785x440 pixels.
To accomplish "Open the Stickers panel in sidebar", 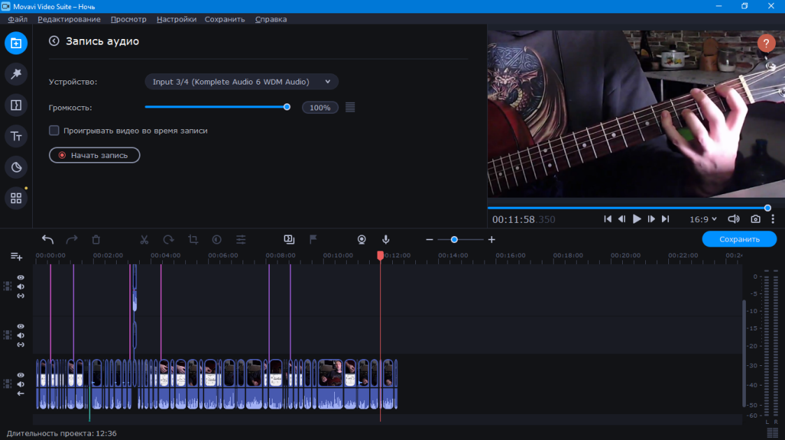I will (16, 167).
